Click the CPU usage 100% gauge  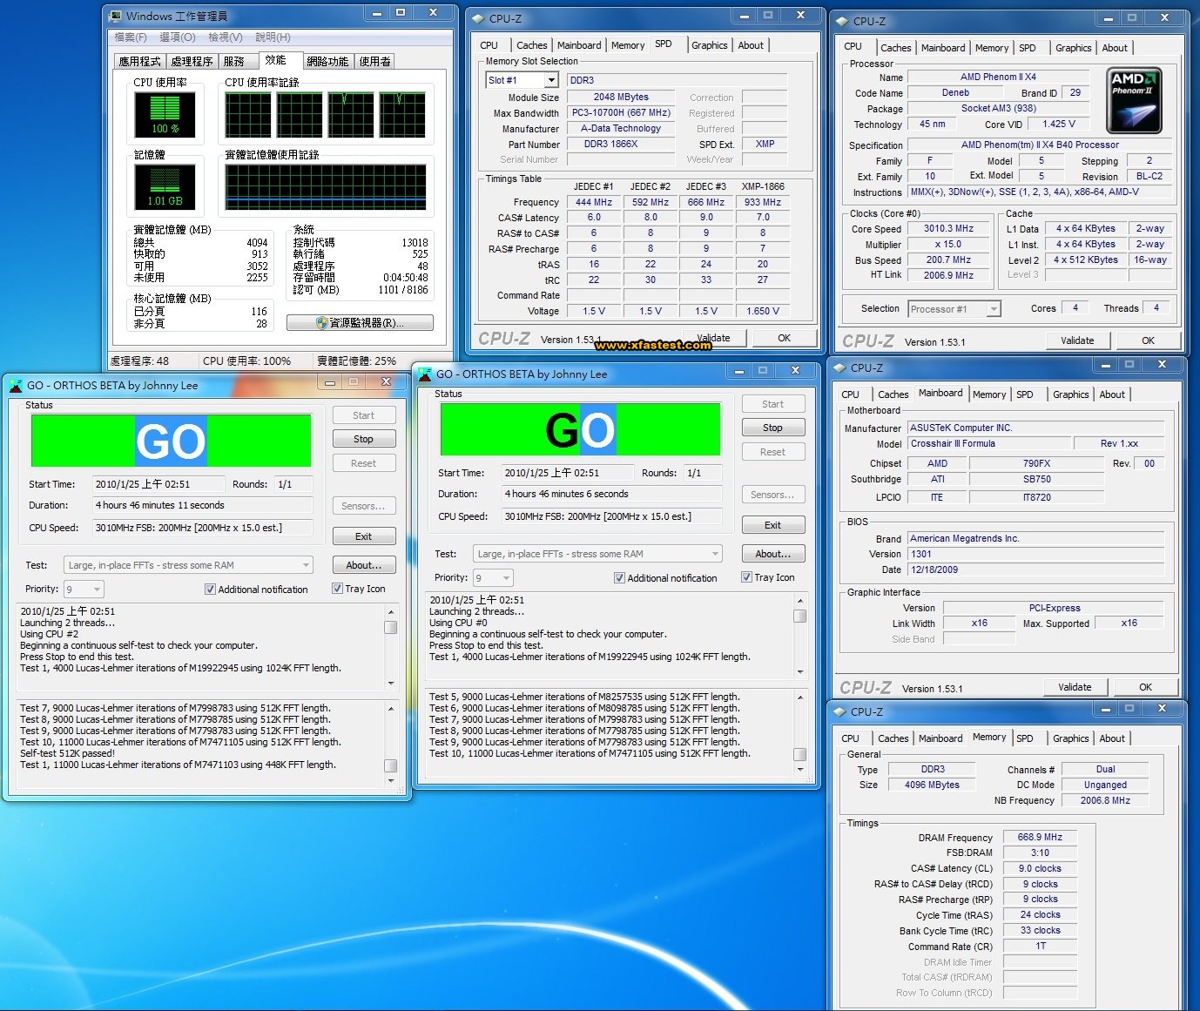[165, 114]
